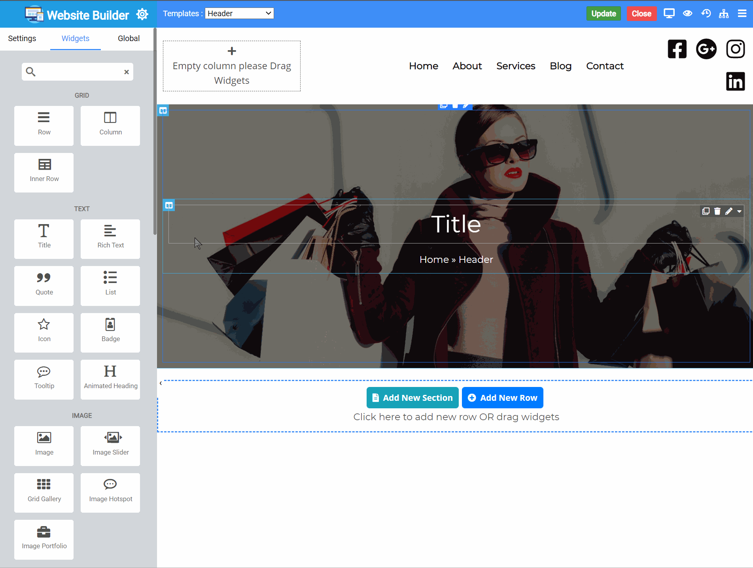
Task: Click the settings gear beside Website Builder
Action: click(x=142, y=14)
